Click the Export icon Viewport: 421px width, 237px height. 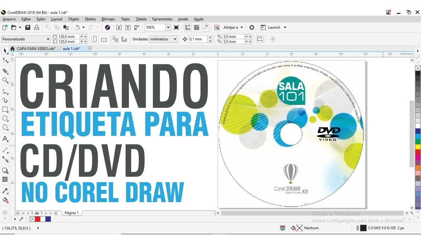[128, 27]
